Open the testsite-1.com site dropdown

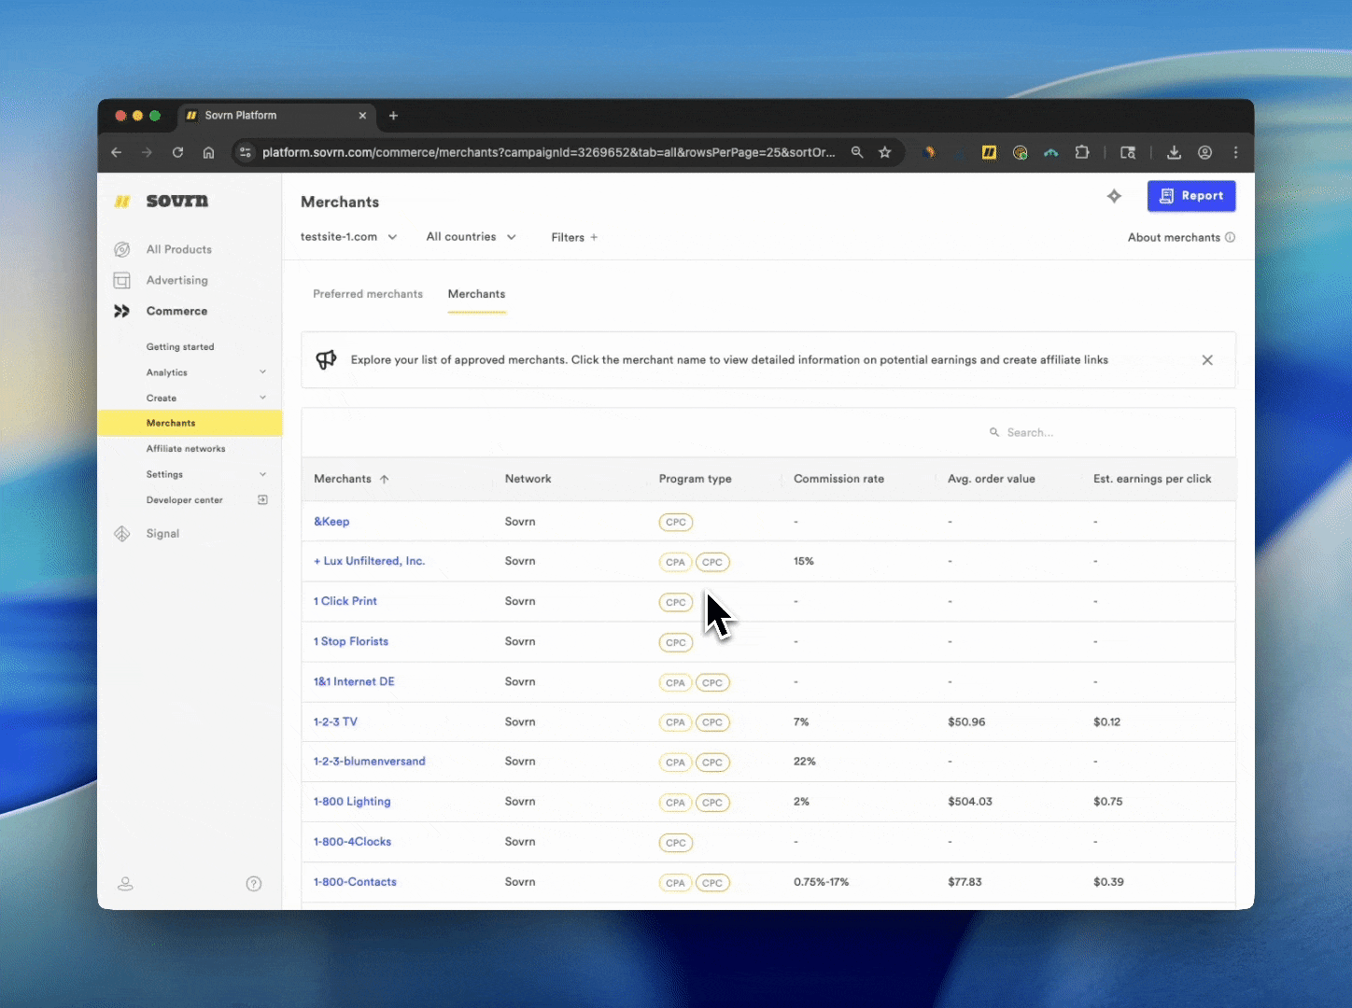pos(348,237)
